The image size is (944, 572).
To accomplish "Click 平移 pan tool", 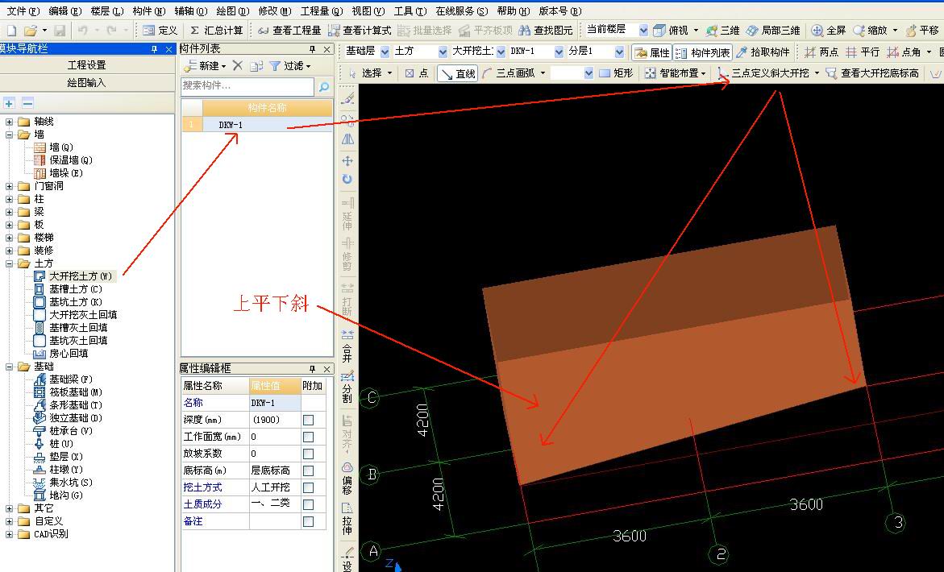I will coord(921,30).
